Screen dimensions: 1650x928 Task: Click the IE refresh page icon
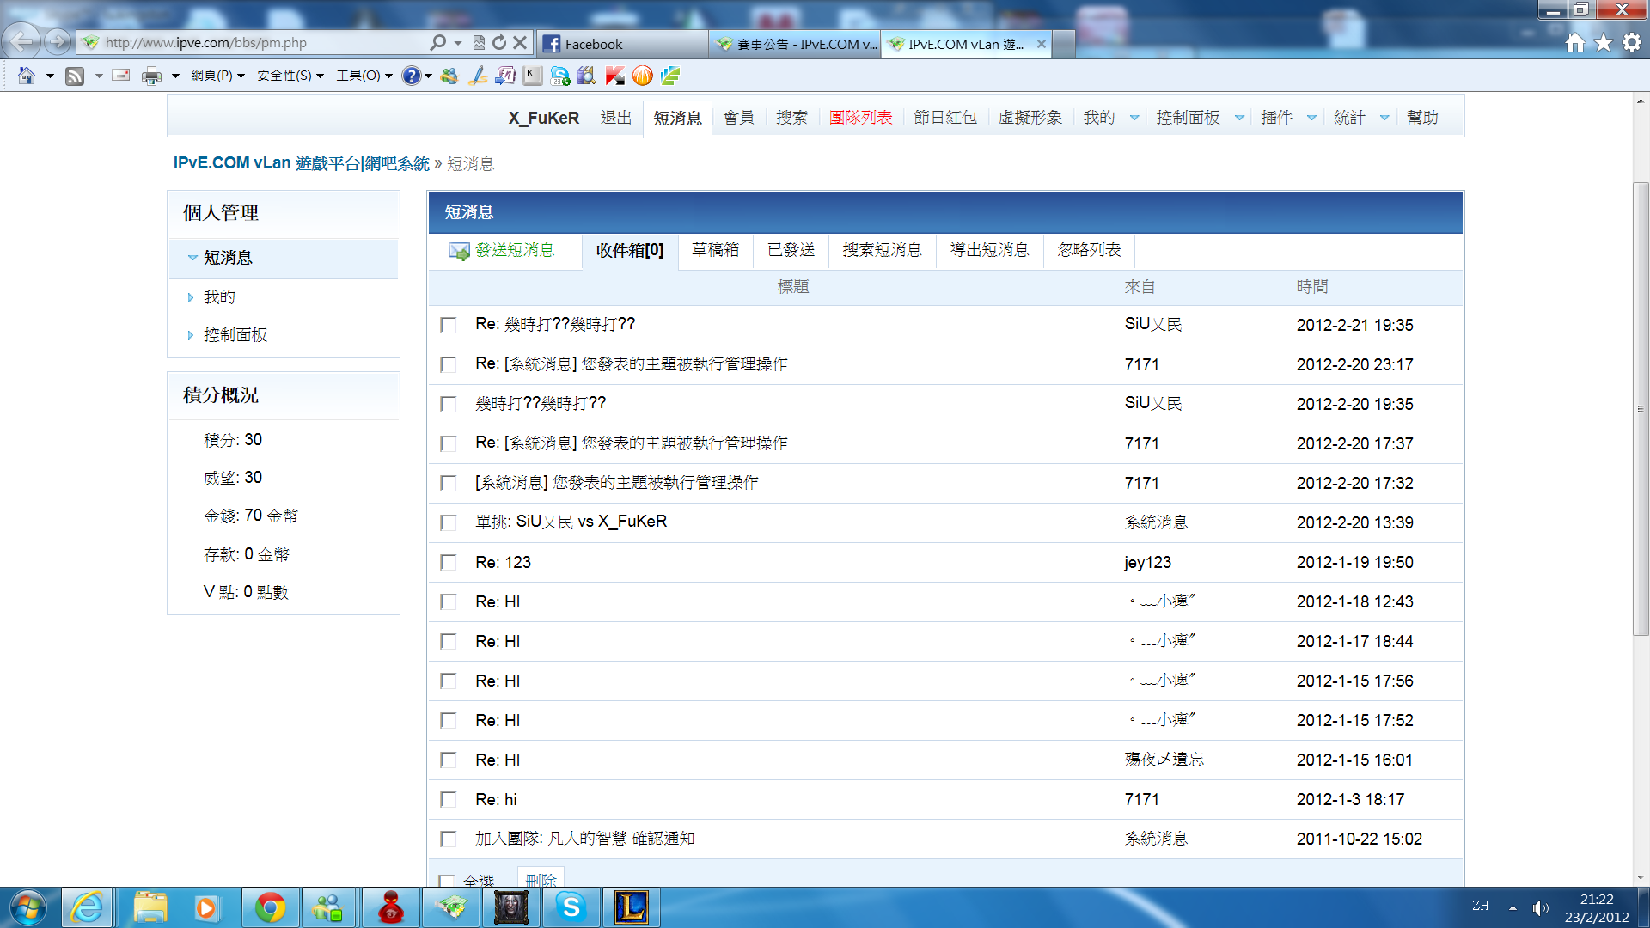(499, 42)
